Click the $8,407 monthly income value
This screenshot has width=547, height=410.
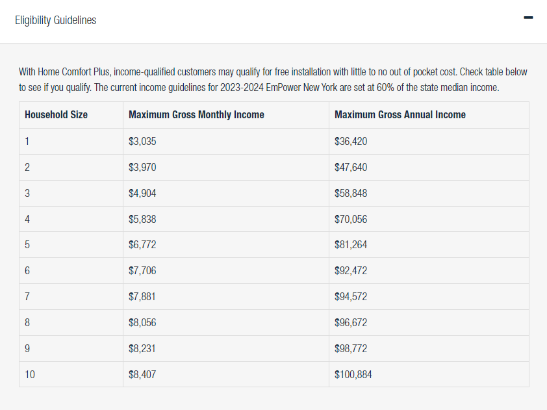(x=142, y=374)
